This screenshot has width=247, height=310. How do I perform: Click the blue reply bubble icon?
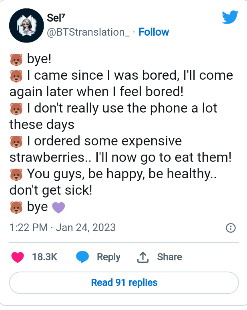click(x=82, y=257)
